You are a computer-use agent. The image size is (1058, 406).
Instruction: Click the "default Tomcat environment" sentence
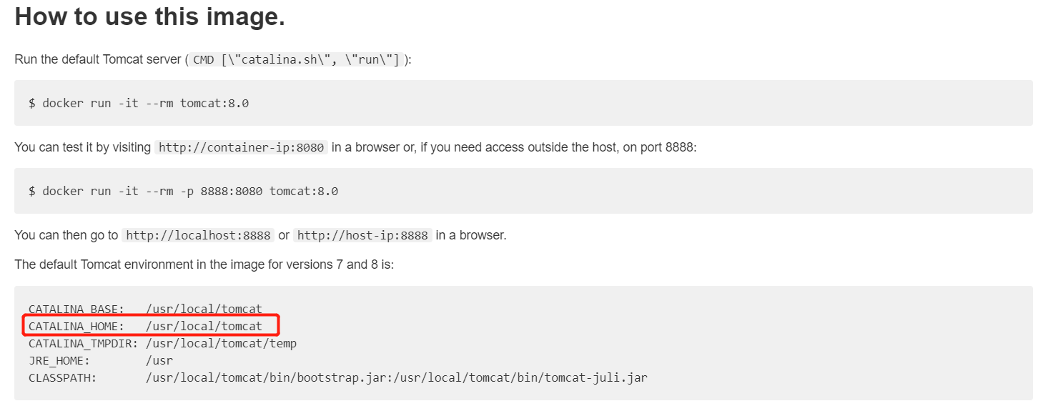coord(204,264)
